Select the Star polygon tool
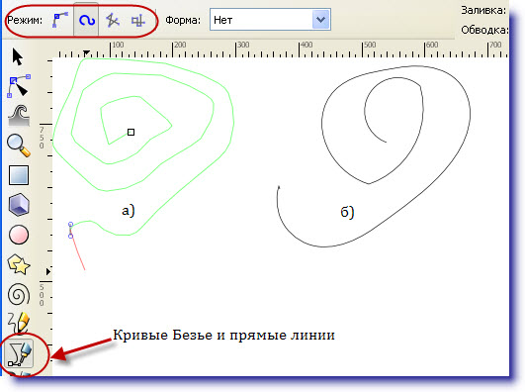Screen dimensions: 525x392 click(19, 264)
